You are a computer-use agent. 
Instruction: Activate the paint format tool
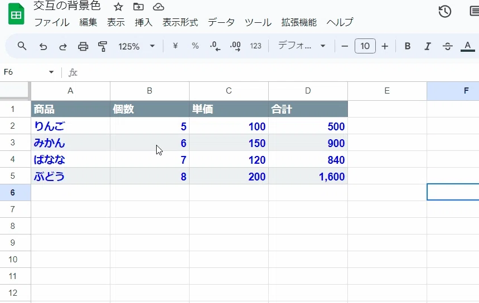click(103, 46)
